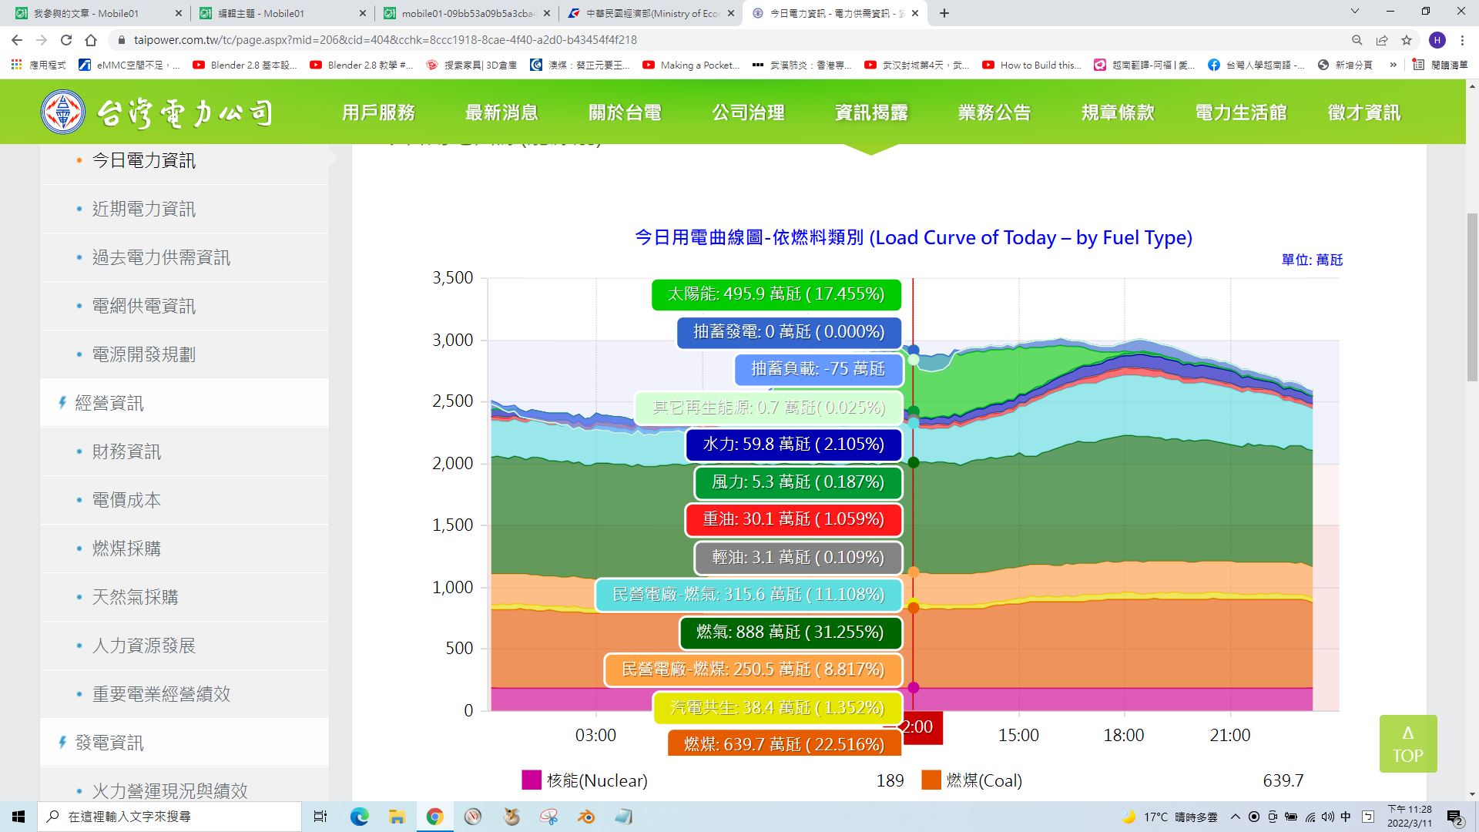Viewport: 1479px width, 832px height.
Task: Open 關於台電 menu
Action: (625, 112)
